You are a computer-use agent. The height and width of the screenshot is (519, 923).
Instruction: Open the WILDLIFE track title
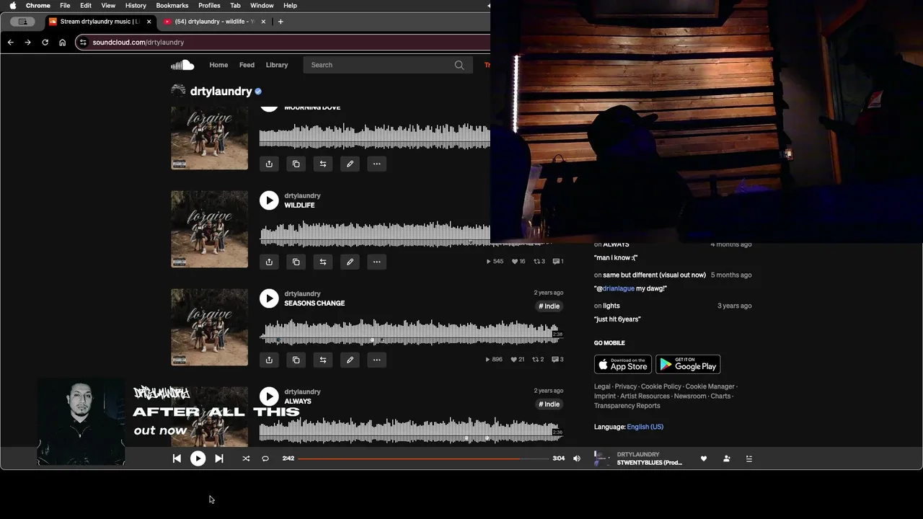pos(299,205)
